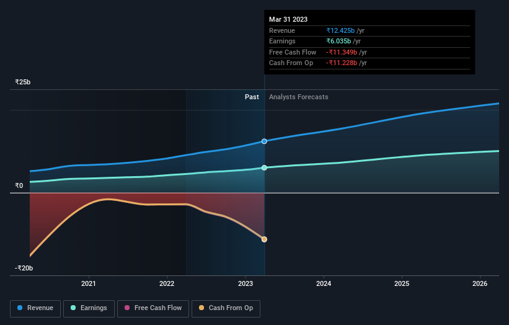Click the -₹20b y-axis label
This screenshot has width=509, height=325.
point(24,268)
